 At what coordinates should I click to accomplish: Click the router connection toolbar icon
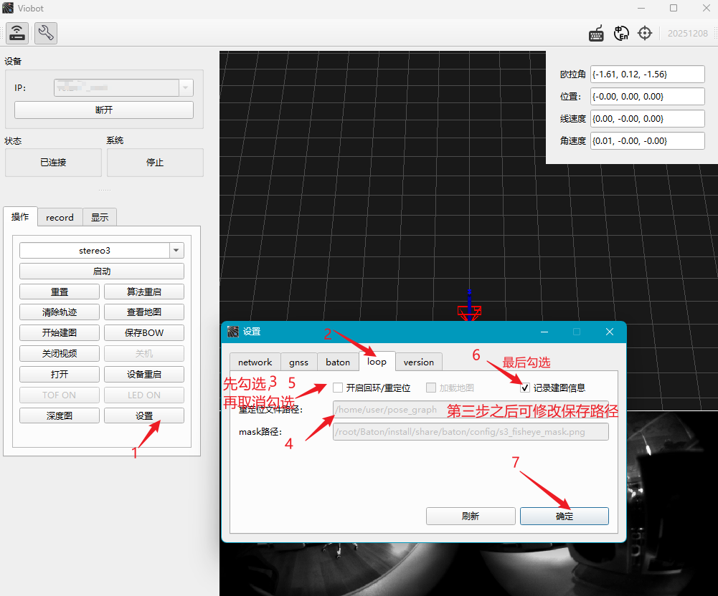point(17,33)
